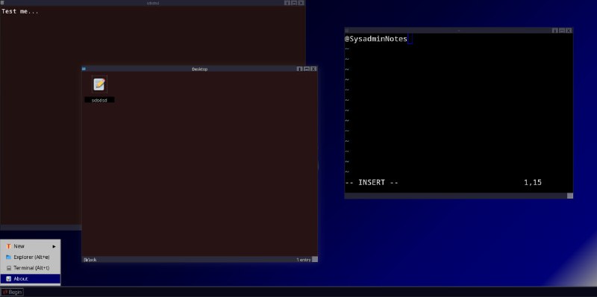The image size is (597, 297).
Task: Select Terminal (Alt+t) from the menu
Action: pos(31,268)
